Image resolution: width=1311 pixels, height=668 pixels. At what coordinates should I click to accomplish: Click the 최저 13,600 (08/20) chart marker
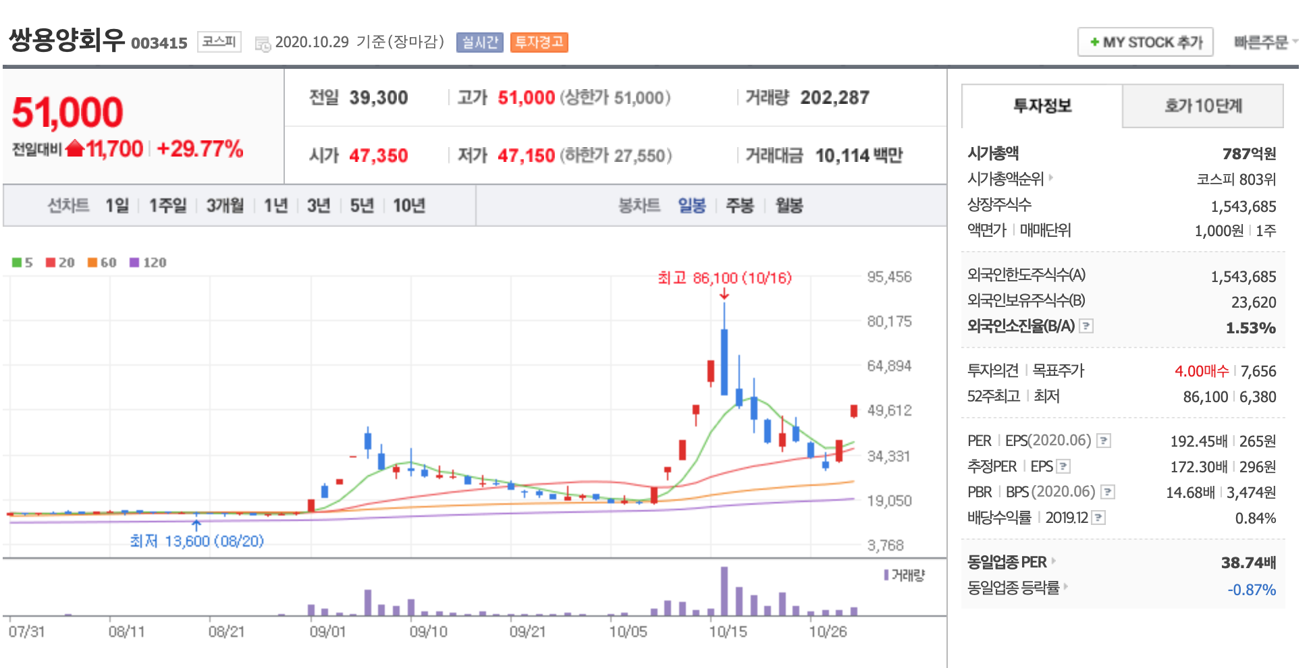pos(196,541)
